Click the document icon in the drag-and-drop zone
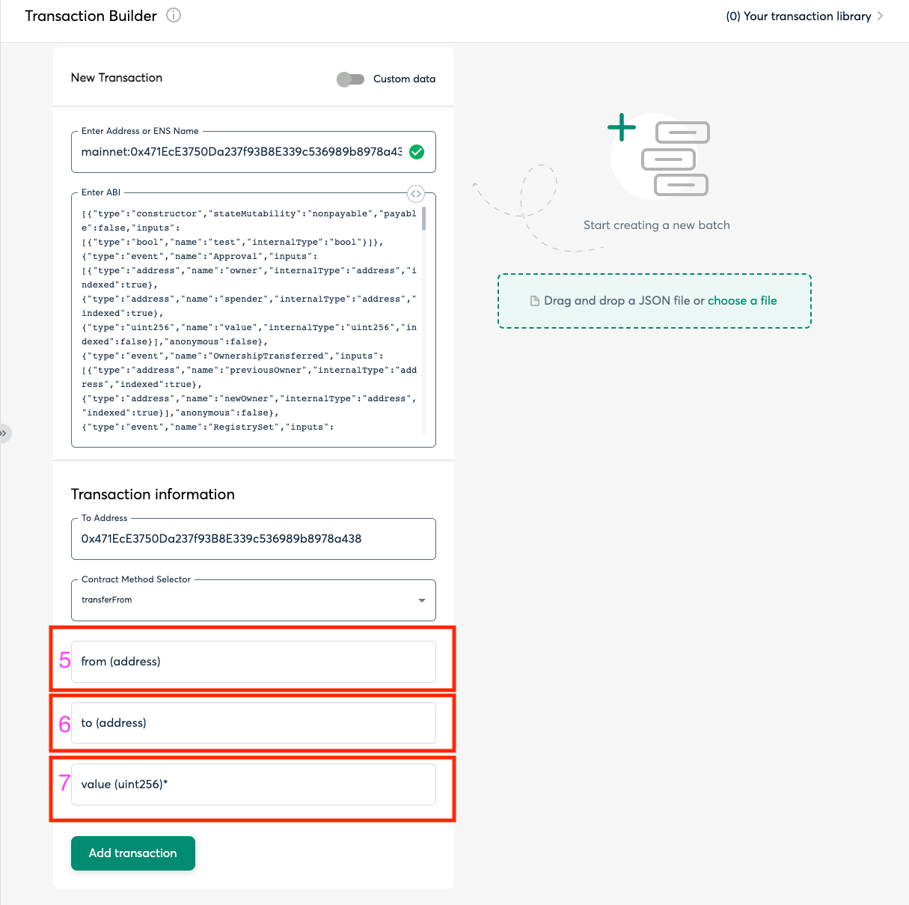 coord(534,299)
